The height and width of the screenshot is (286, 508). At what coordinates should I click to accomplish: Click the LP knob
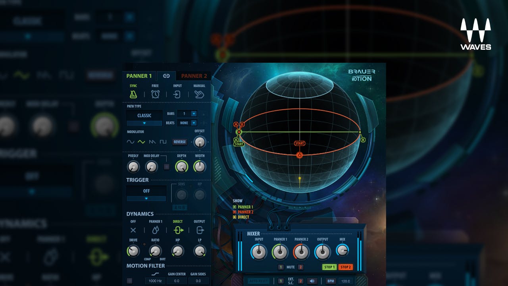200,251
